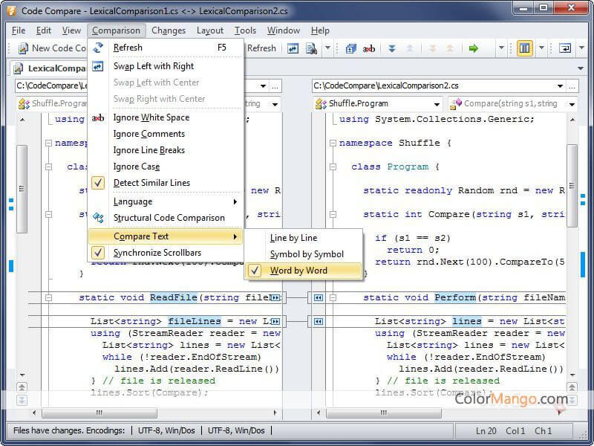Click next difference button below left vertical scrollbar
Screen dimensions: 594x446
coord(22,400)
